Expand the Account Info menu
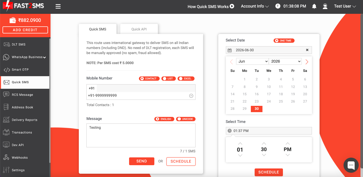 click(255, 6)
